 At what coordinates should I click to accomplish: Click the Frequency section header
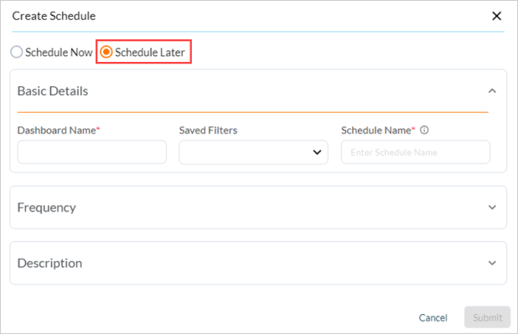[258, 208]
